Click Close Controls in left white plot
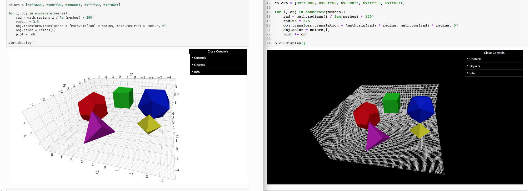This screenshot has height=191, width=529. 218,51
